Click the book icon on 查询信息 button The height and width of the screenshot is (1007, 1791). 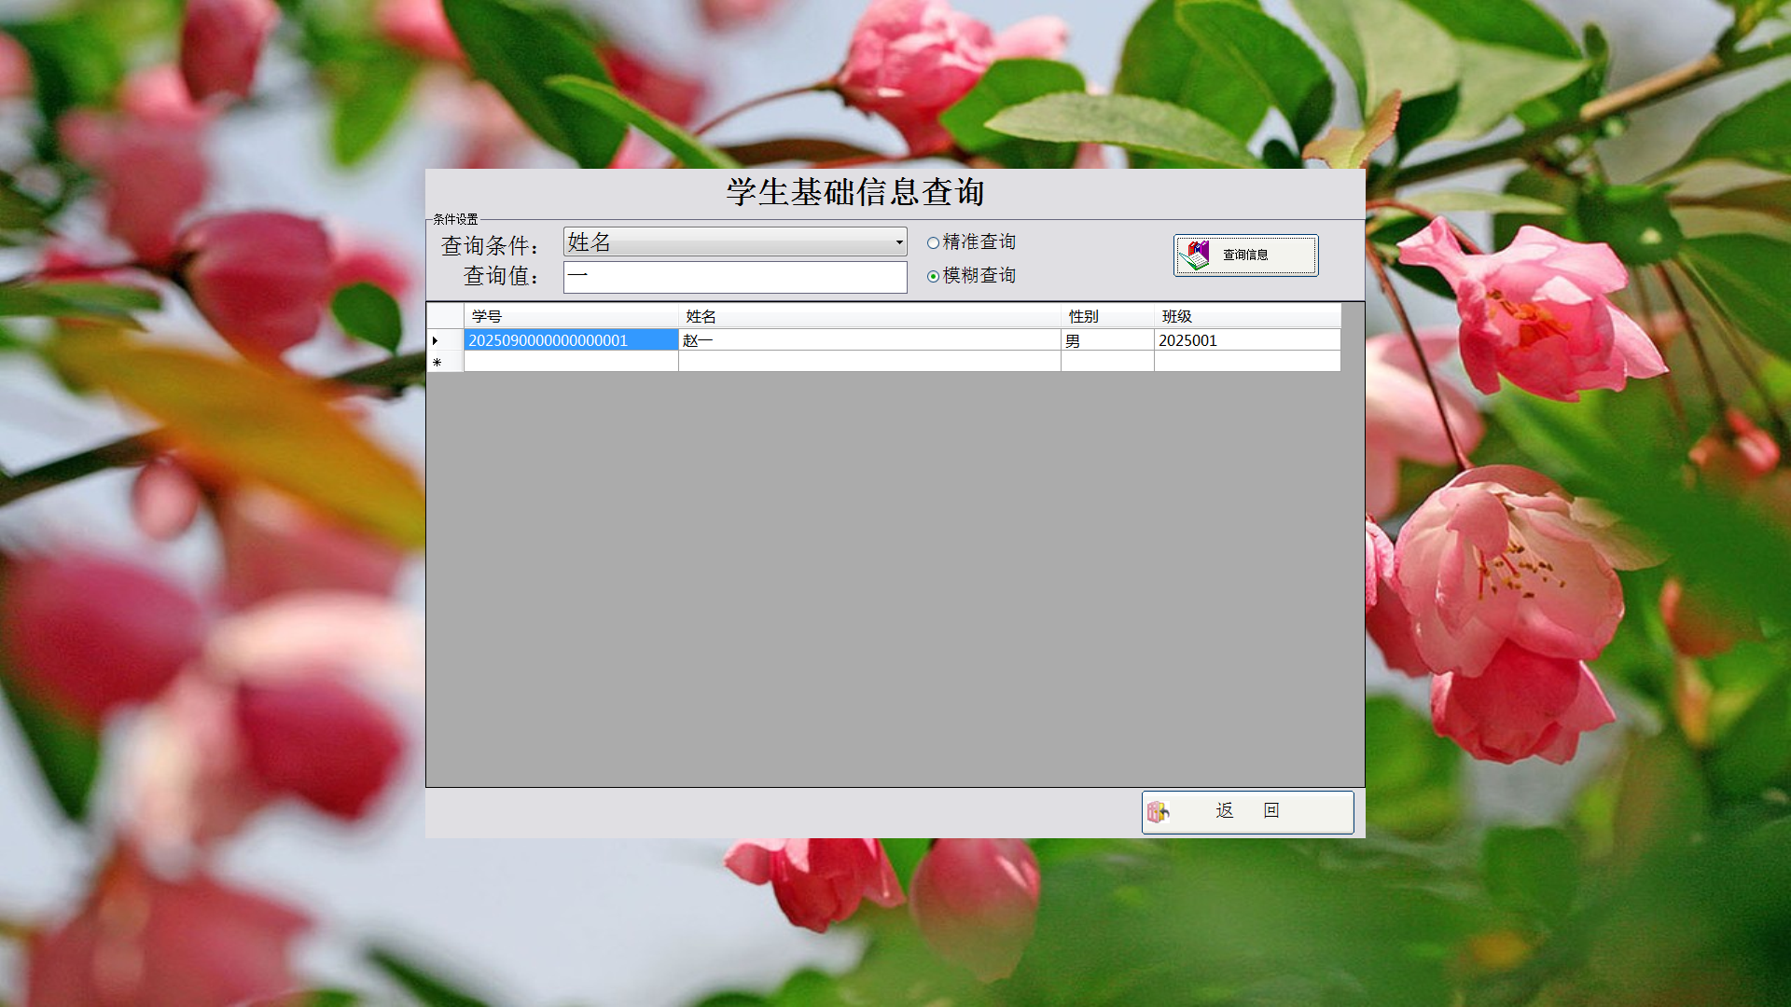pyautogui.click(x=1194, y=255)
